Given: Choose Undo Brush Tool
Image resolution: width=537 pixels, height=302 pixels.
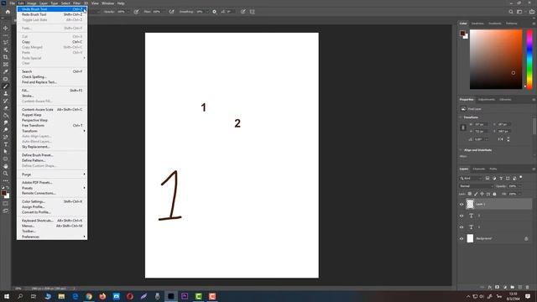Looking at the screenshot, I should coord(52,9).
